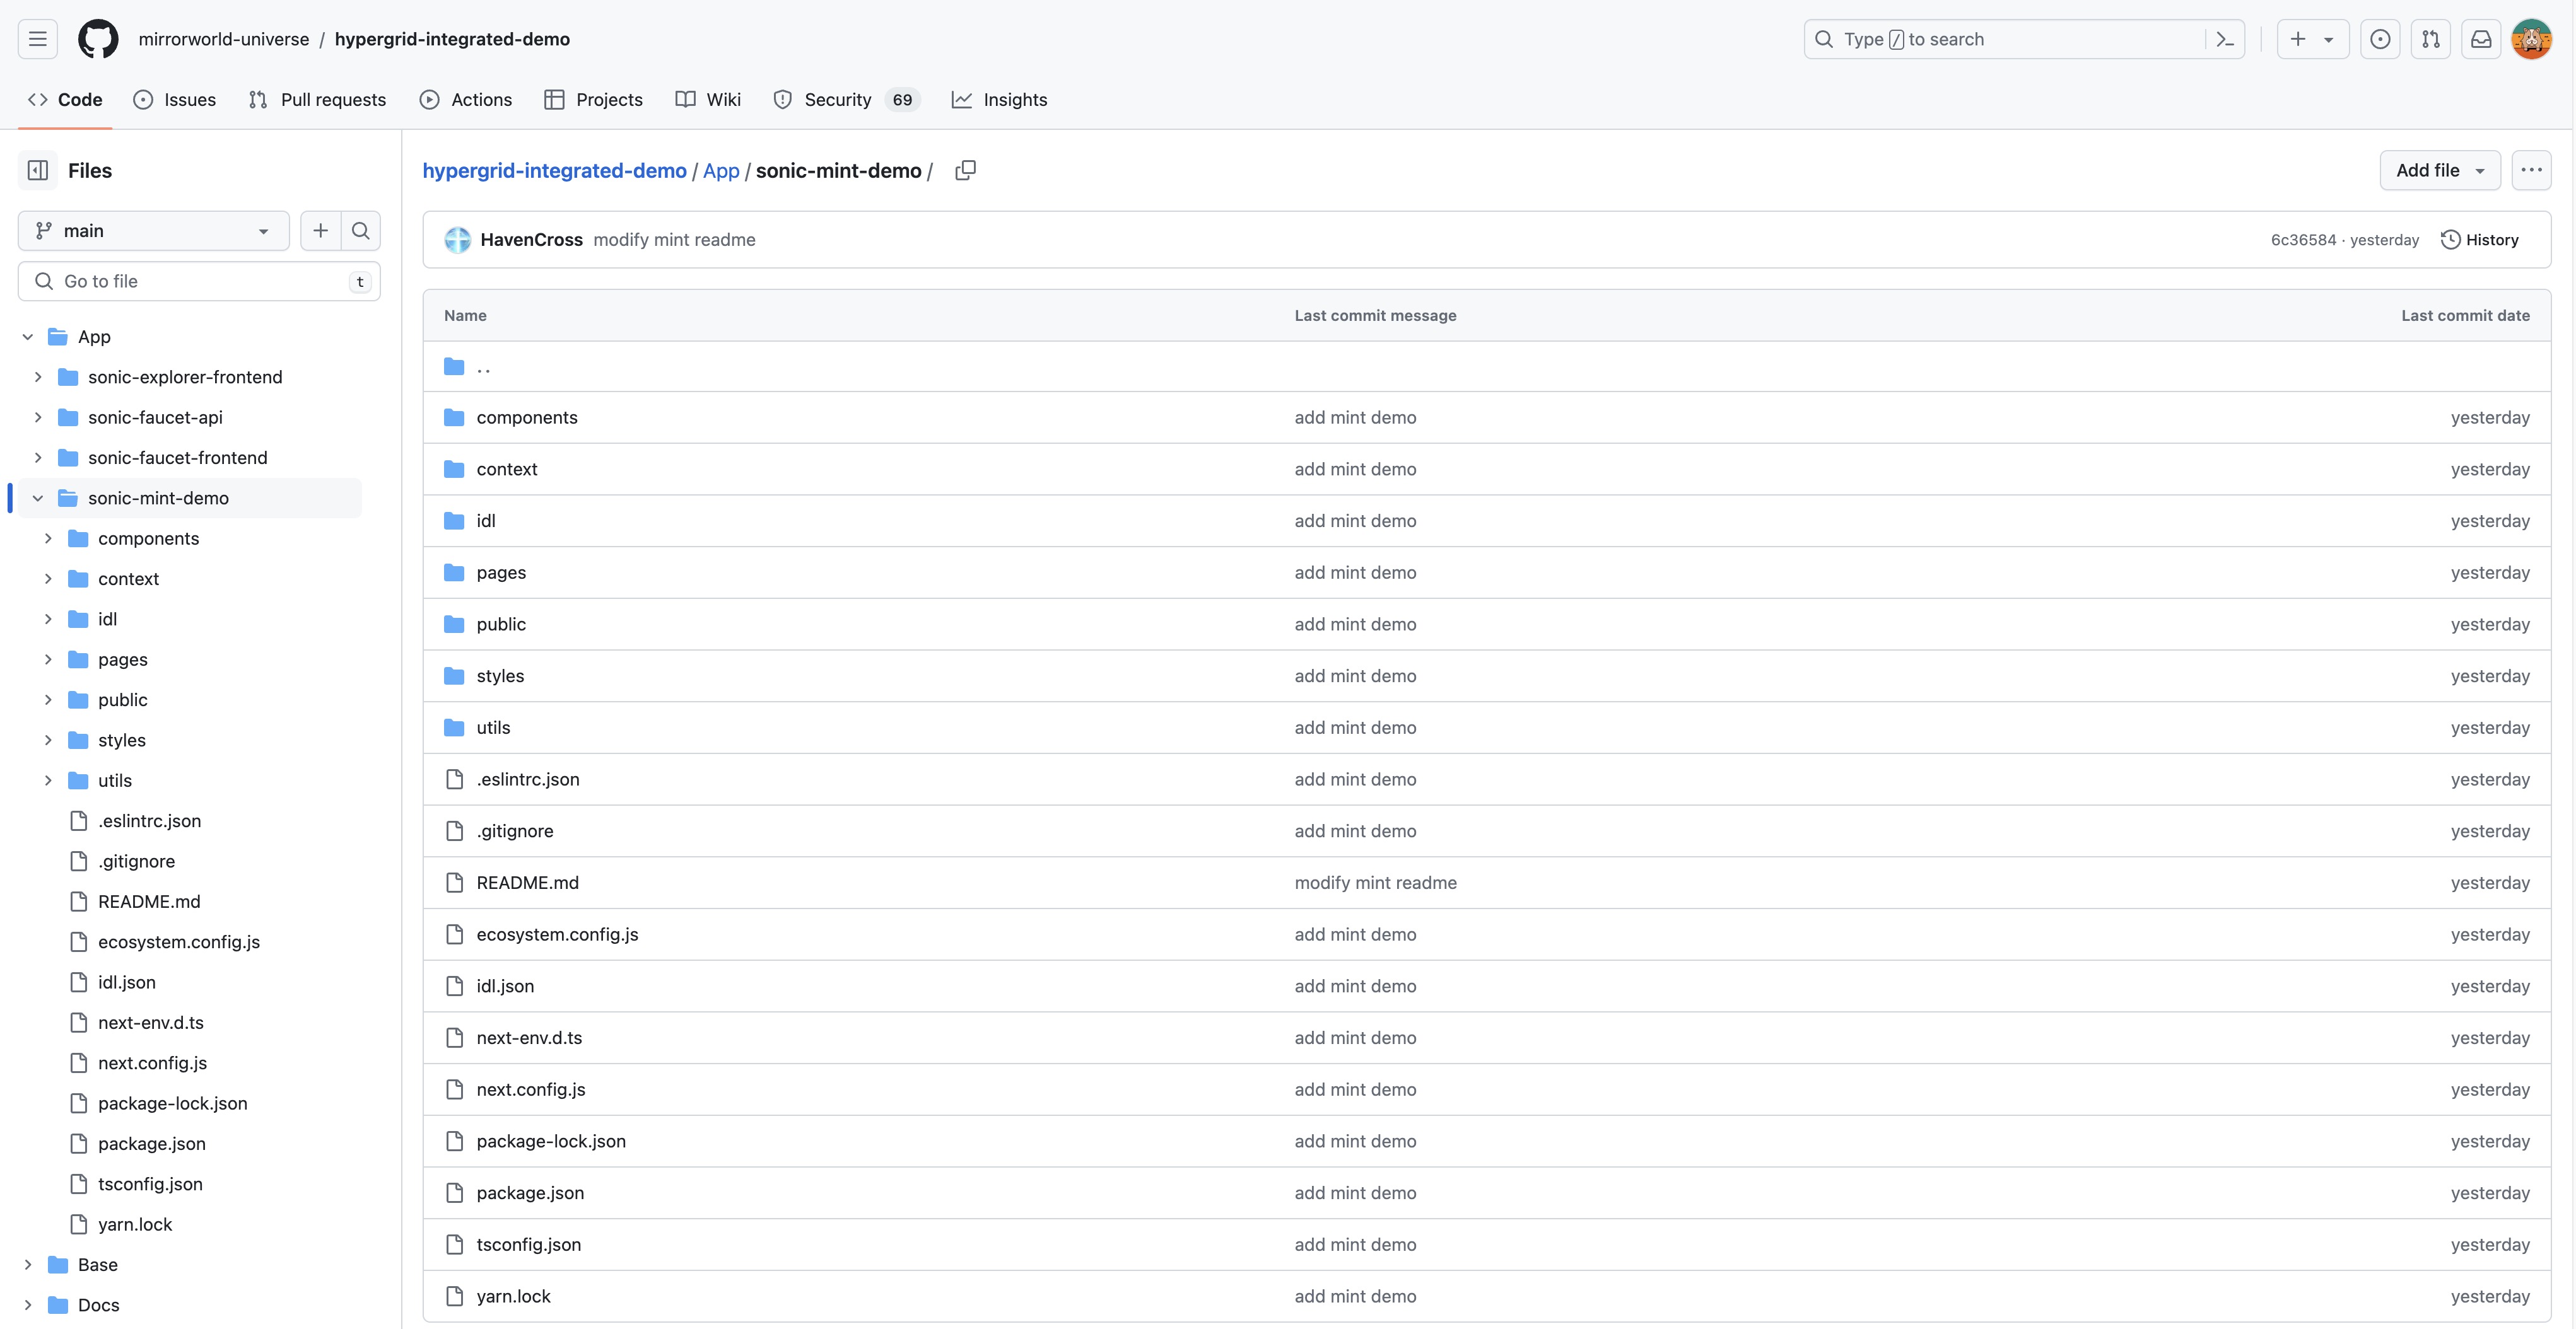This screenshot has width=2576, height=1329.
Task: Collapse the App folder in tree
Action: pyautogui.click(x=28, y=337)
